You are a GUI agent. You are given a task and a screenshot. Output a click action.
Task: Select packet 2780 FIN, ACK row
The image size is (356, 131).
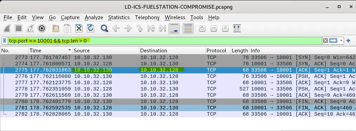(x=178, y=102)
